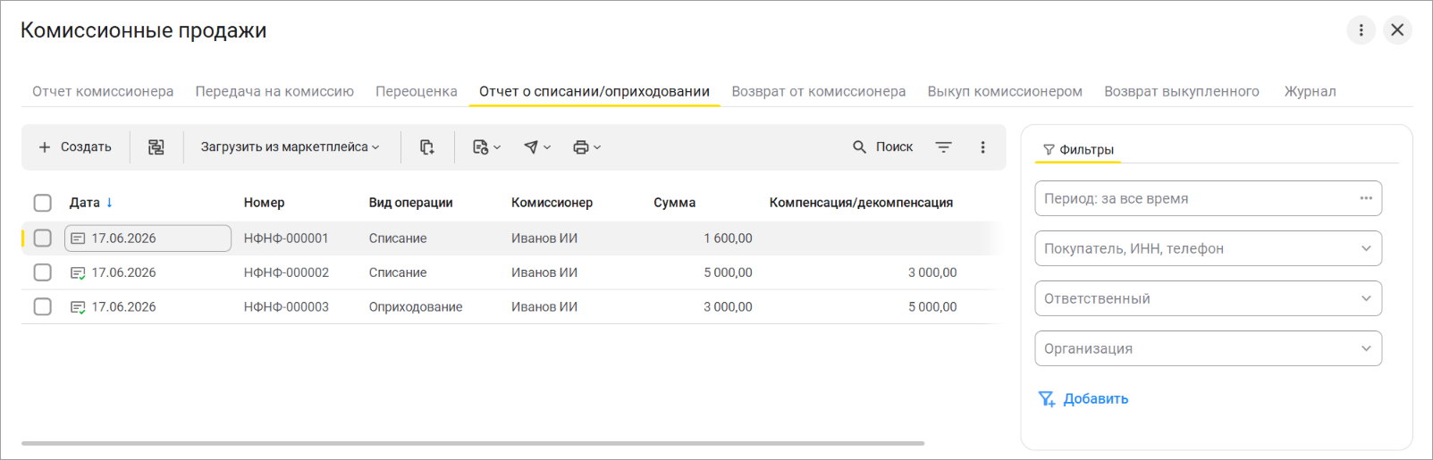Switch to the Выкуп комиссионером tab

coord(1005,91)
